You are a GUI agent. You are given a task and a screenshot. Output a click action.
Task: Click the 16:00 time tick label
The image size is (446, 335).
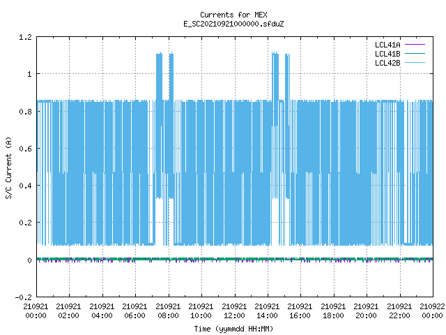tap(300, 316)
